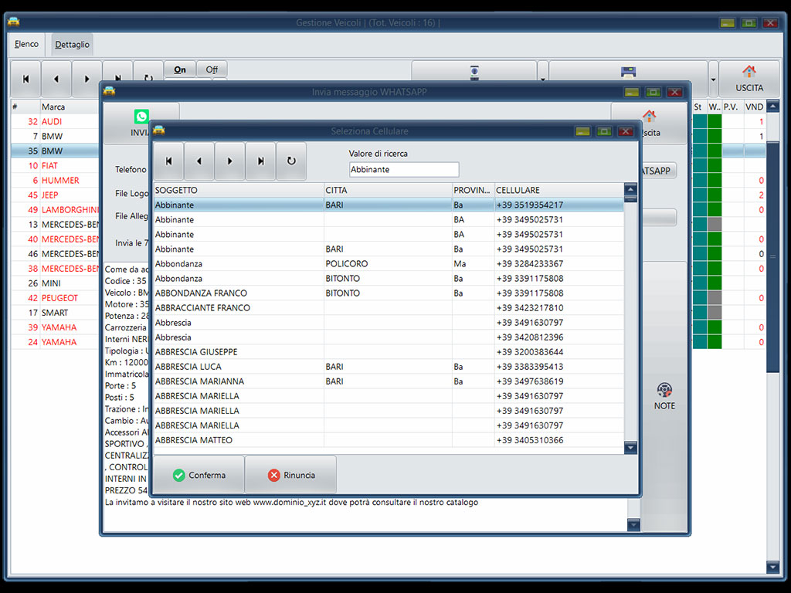The width and height of the screenshot is (791, 593).
Task: Confirm selection with Conferma button
Action: pos(199,475)
